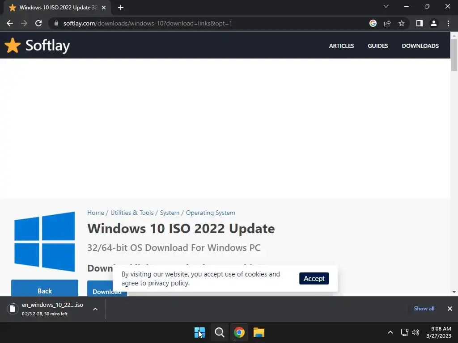458x343 pixels.
Task: Expand the download item options chevron
Action: coord(95,309)
